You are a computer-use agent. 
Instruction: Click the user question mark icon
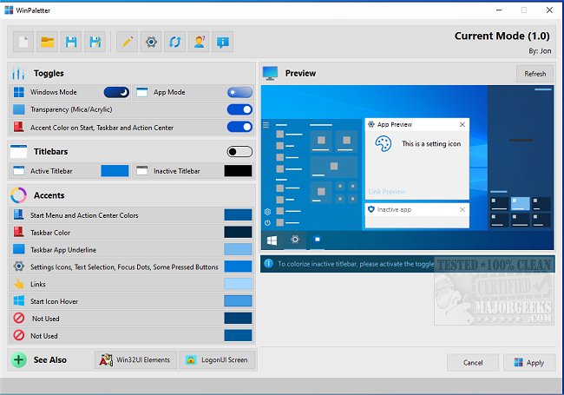coord(200,41)
